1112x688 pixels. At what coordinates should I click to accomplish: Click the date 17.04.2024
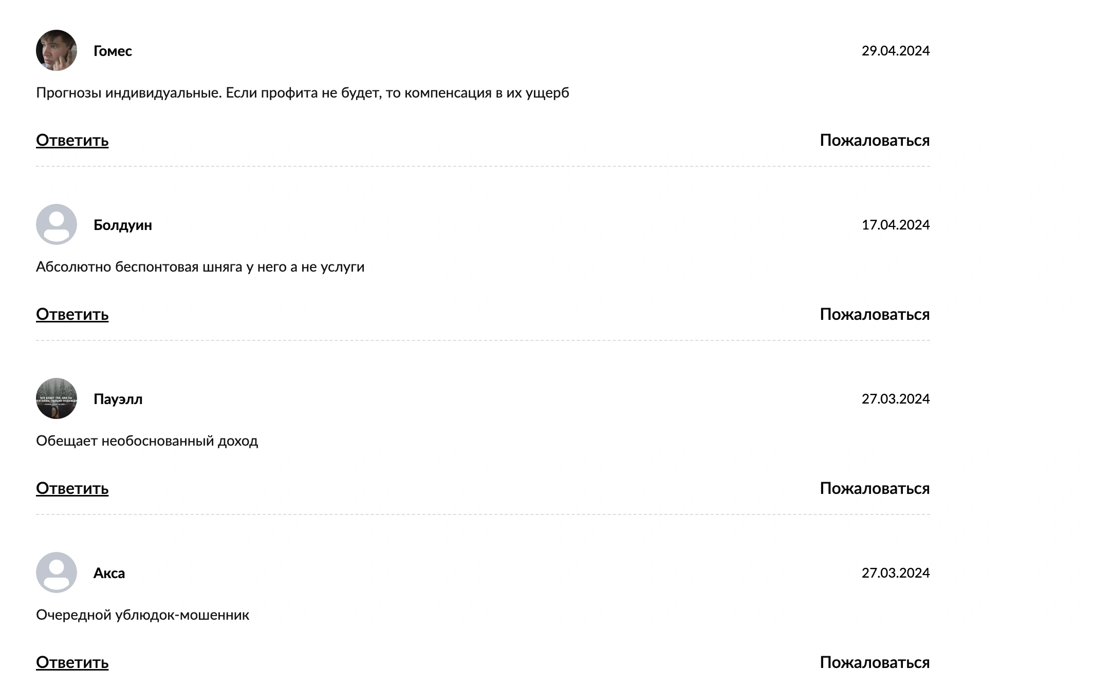(x=895, y=225)
